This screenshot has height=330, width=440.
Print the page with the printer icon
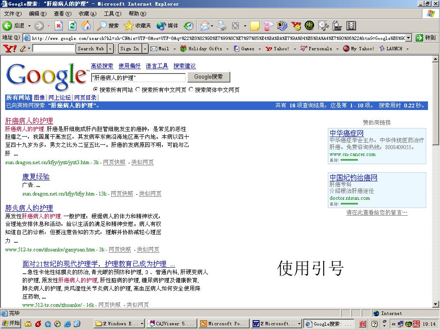tap(222, 26)
